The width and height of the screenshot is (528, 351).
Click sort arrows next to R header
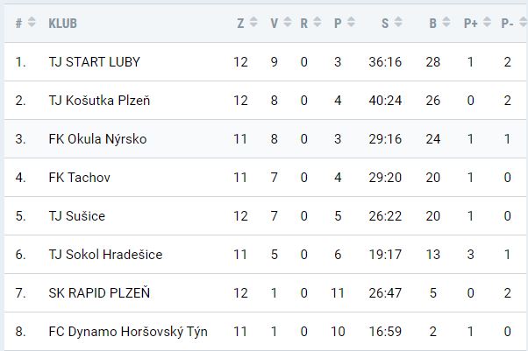317,23
